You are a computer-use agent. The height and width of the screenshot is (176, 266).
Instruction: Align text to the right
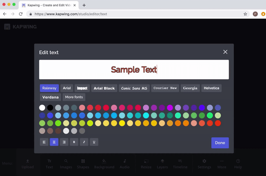point(64,142)
